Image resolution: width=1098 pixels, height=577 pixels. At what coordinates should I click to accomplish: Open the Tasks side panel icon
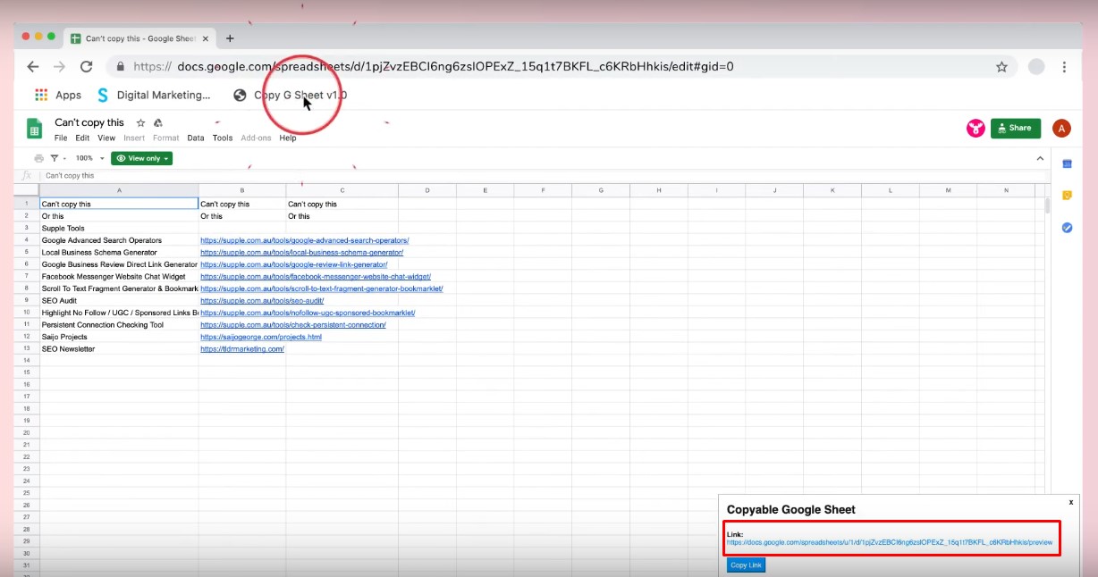pyautogui.click(x=1067, y=228)
